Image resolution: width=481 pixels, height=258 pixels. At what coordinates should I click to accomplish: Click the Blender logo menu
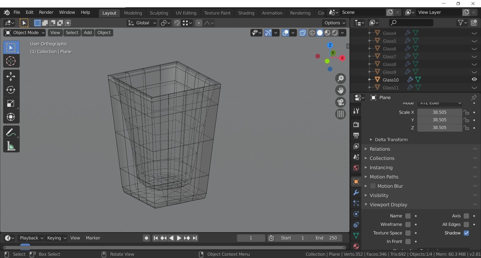[x=7, y=12]
